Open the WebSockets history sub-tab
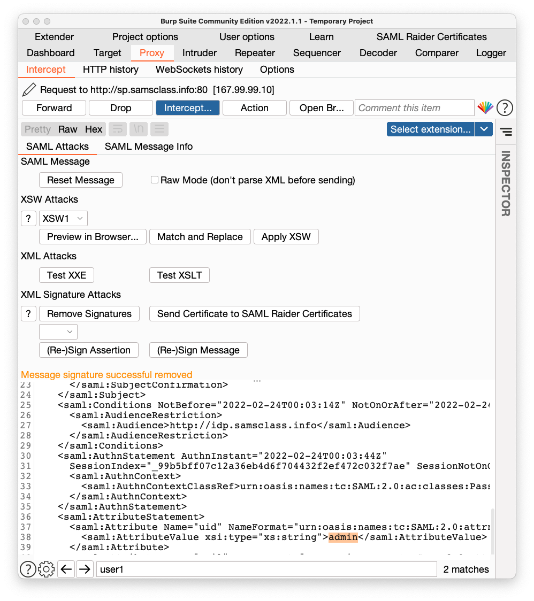 tap(199, 70)
